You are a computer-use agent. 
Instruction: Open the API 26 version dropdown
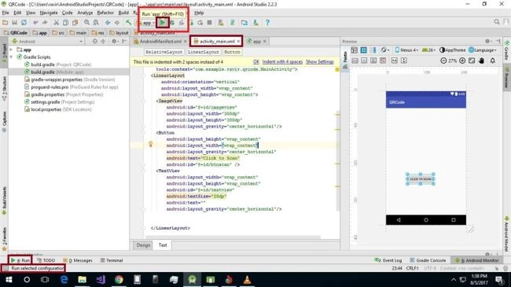click(428, 50)
